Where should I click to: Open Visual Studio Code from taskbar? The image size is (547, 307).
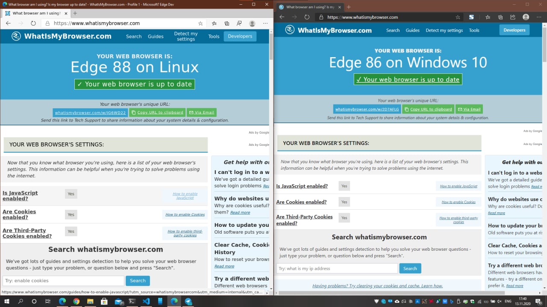click(x=146, y=301)
